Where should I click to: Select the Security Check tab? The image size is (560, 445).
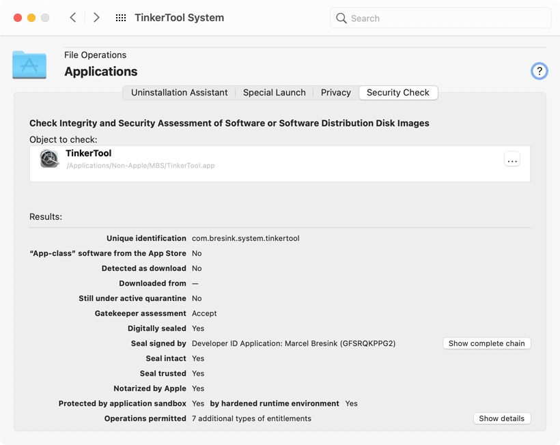[398, 92]
